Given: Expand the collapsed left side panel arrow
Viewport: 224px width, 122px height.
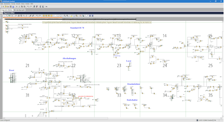Looking at the screenshot, I should [1, 13].
